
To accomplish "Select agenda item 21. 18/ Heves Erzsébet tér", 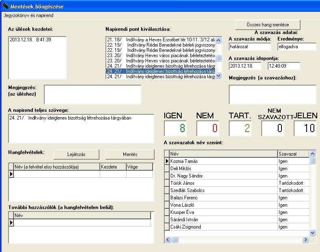I will point(161,40).
